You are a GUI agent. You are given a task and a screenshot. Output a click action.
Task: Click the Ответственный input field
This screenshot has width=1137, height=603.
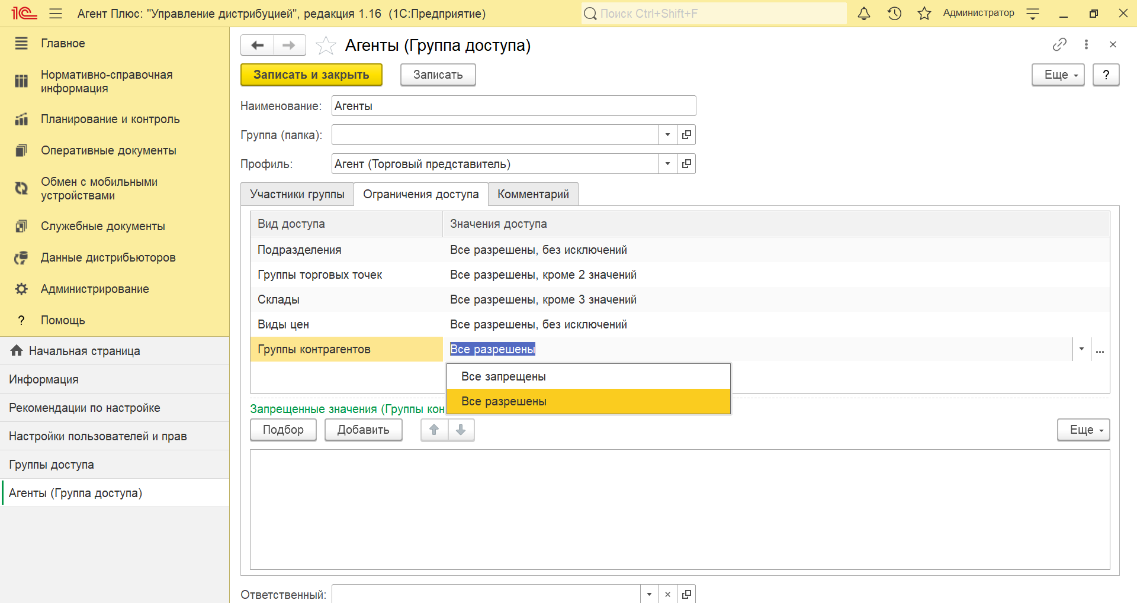pos(486,594)
